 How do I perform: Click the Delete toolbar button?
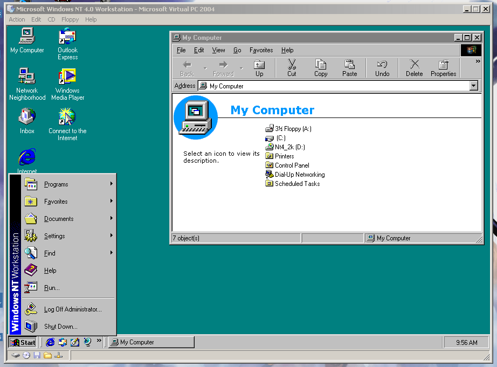415,68
